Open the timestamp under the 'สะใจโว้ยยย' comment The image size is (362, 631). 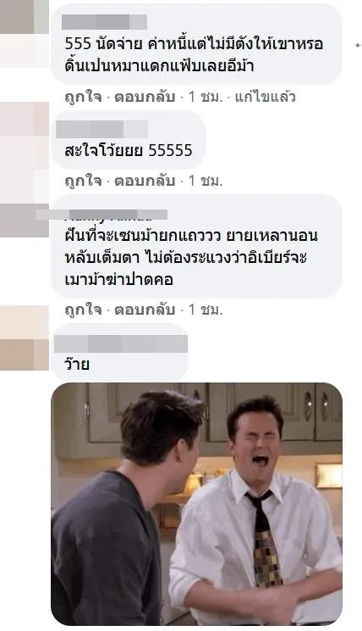205,181
